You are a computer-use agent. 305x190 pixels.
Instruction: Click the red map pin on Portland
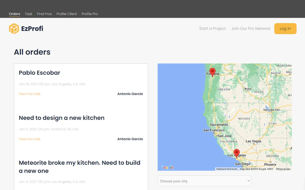212,72
